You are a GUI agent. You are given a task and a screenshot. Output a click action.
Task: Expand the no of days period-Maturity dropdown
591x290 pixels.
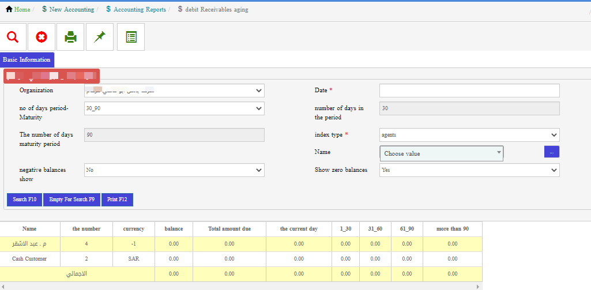click(174, 108)
